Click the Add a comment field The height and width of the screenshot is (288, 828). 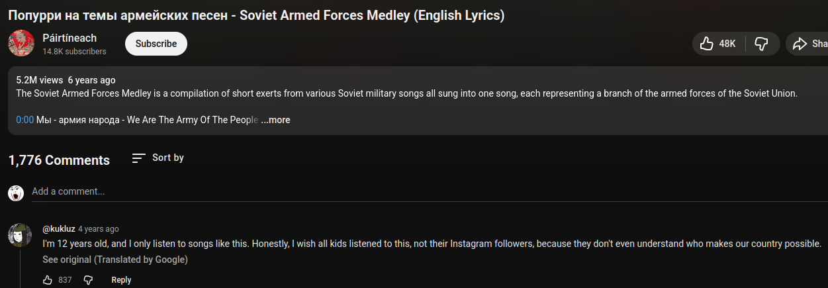265,191
